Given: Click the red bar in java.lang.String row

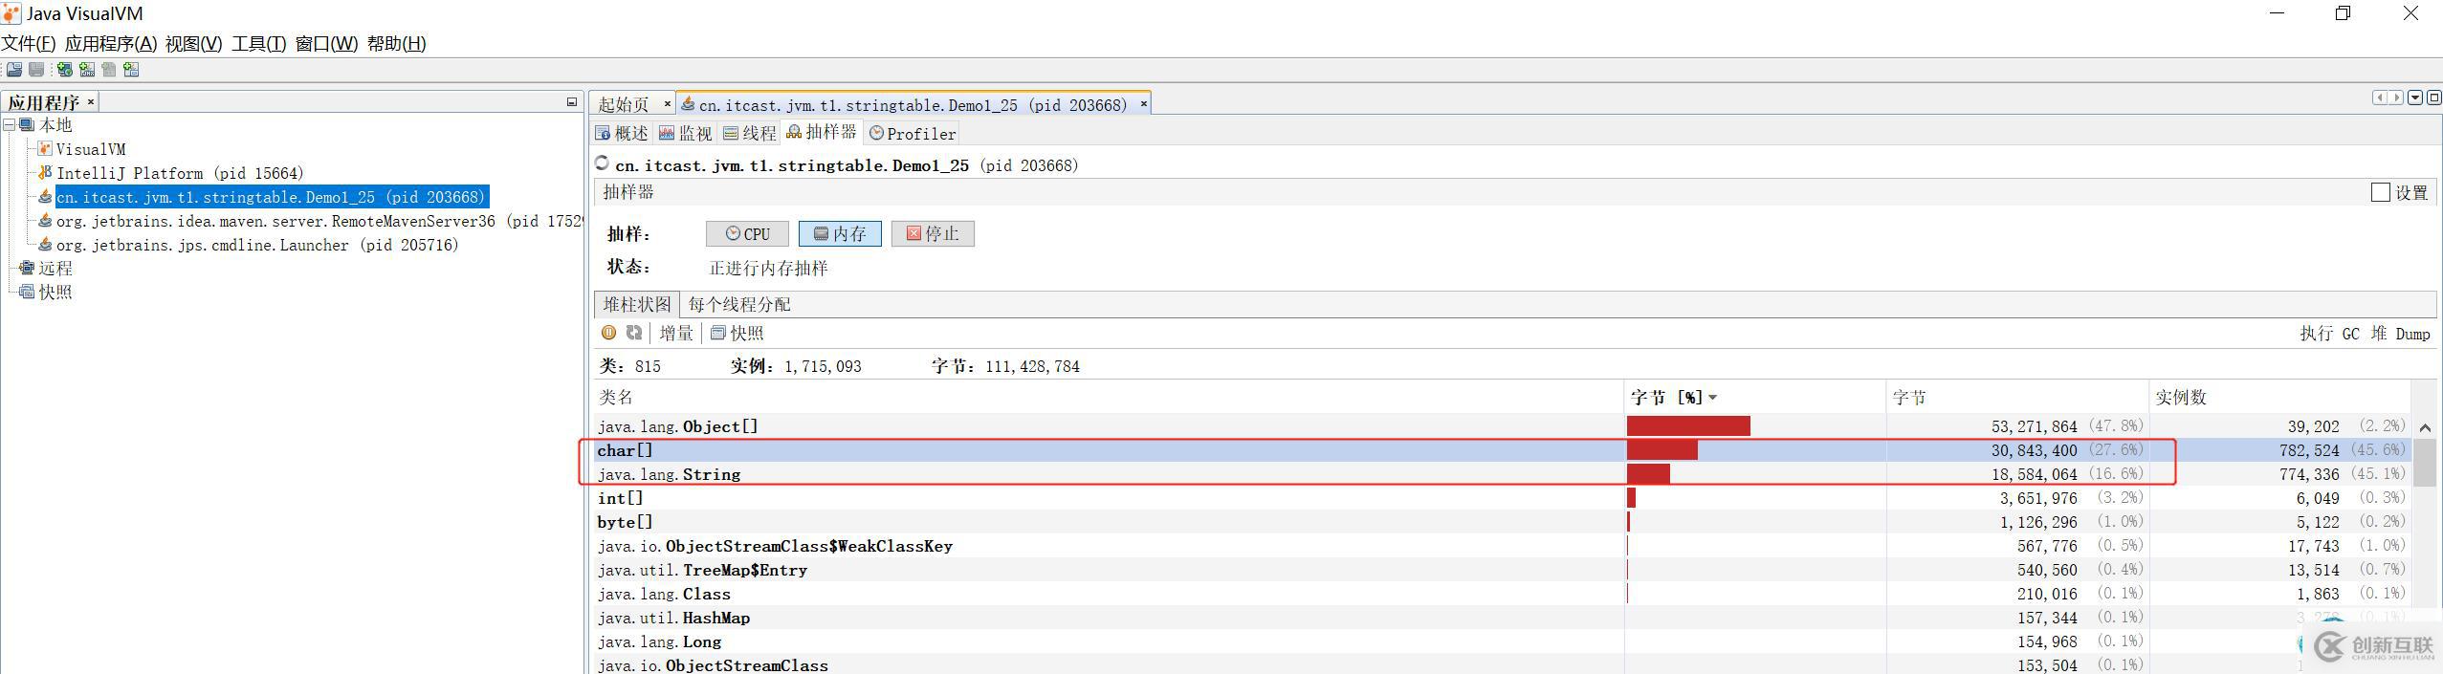Looking at the screenshot, I should pos(1648,474).
